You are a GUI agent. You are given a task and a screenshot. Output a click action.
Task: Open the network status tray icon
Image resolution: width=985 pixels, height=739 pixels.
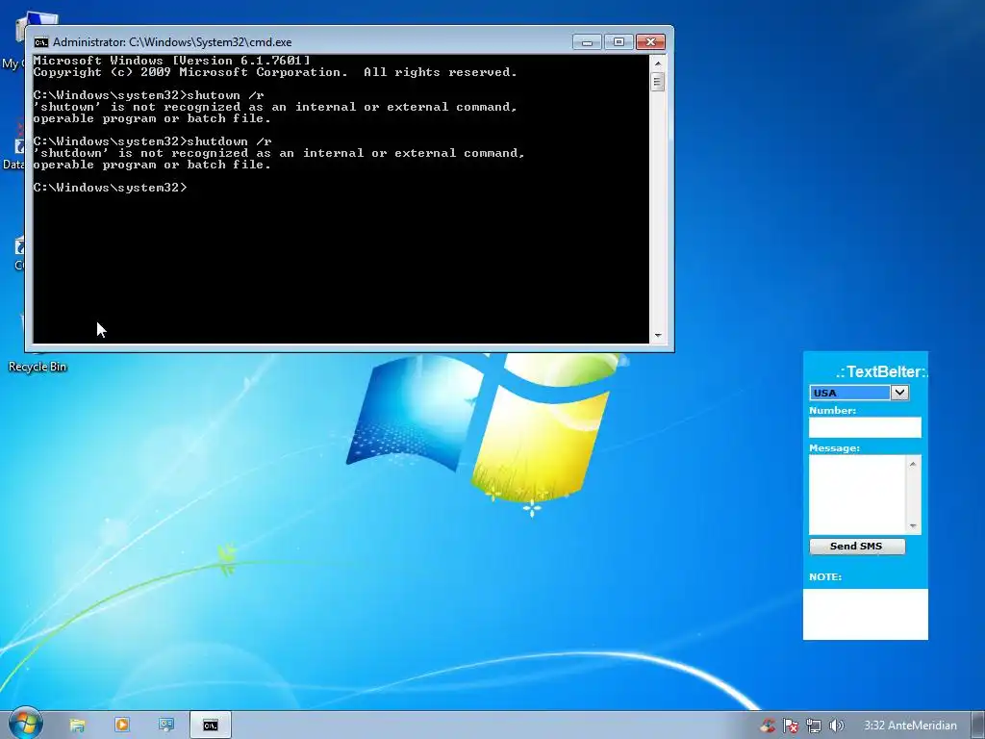[814, 726]
